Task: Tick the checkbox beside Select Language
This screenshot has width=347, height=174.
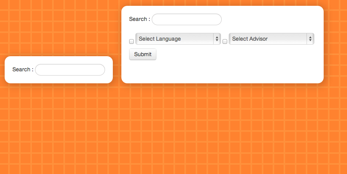Action: pos(131,41)
